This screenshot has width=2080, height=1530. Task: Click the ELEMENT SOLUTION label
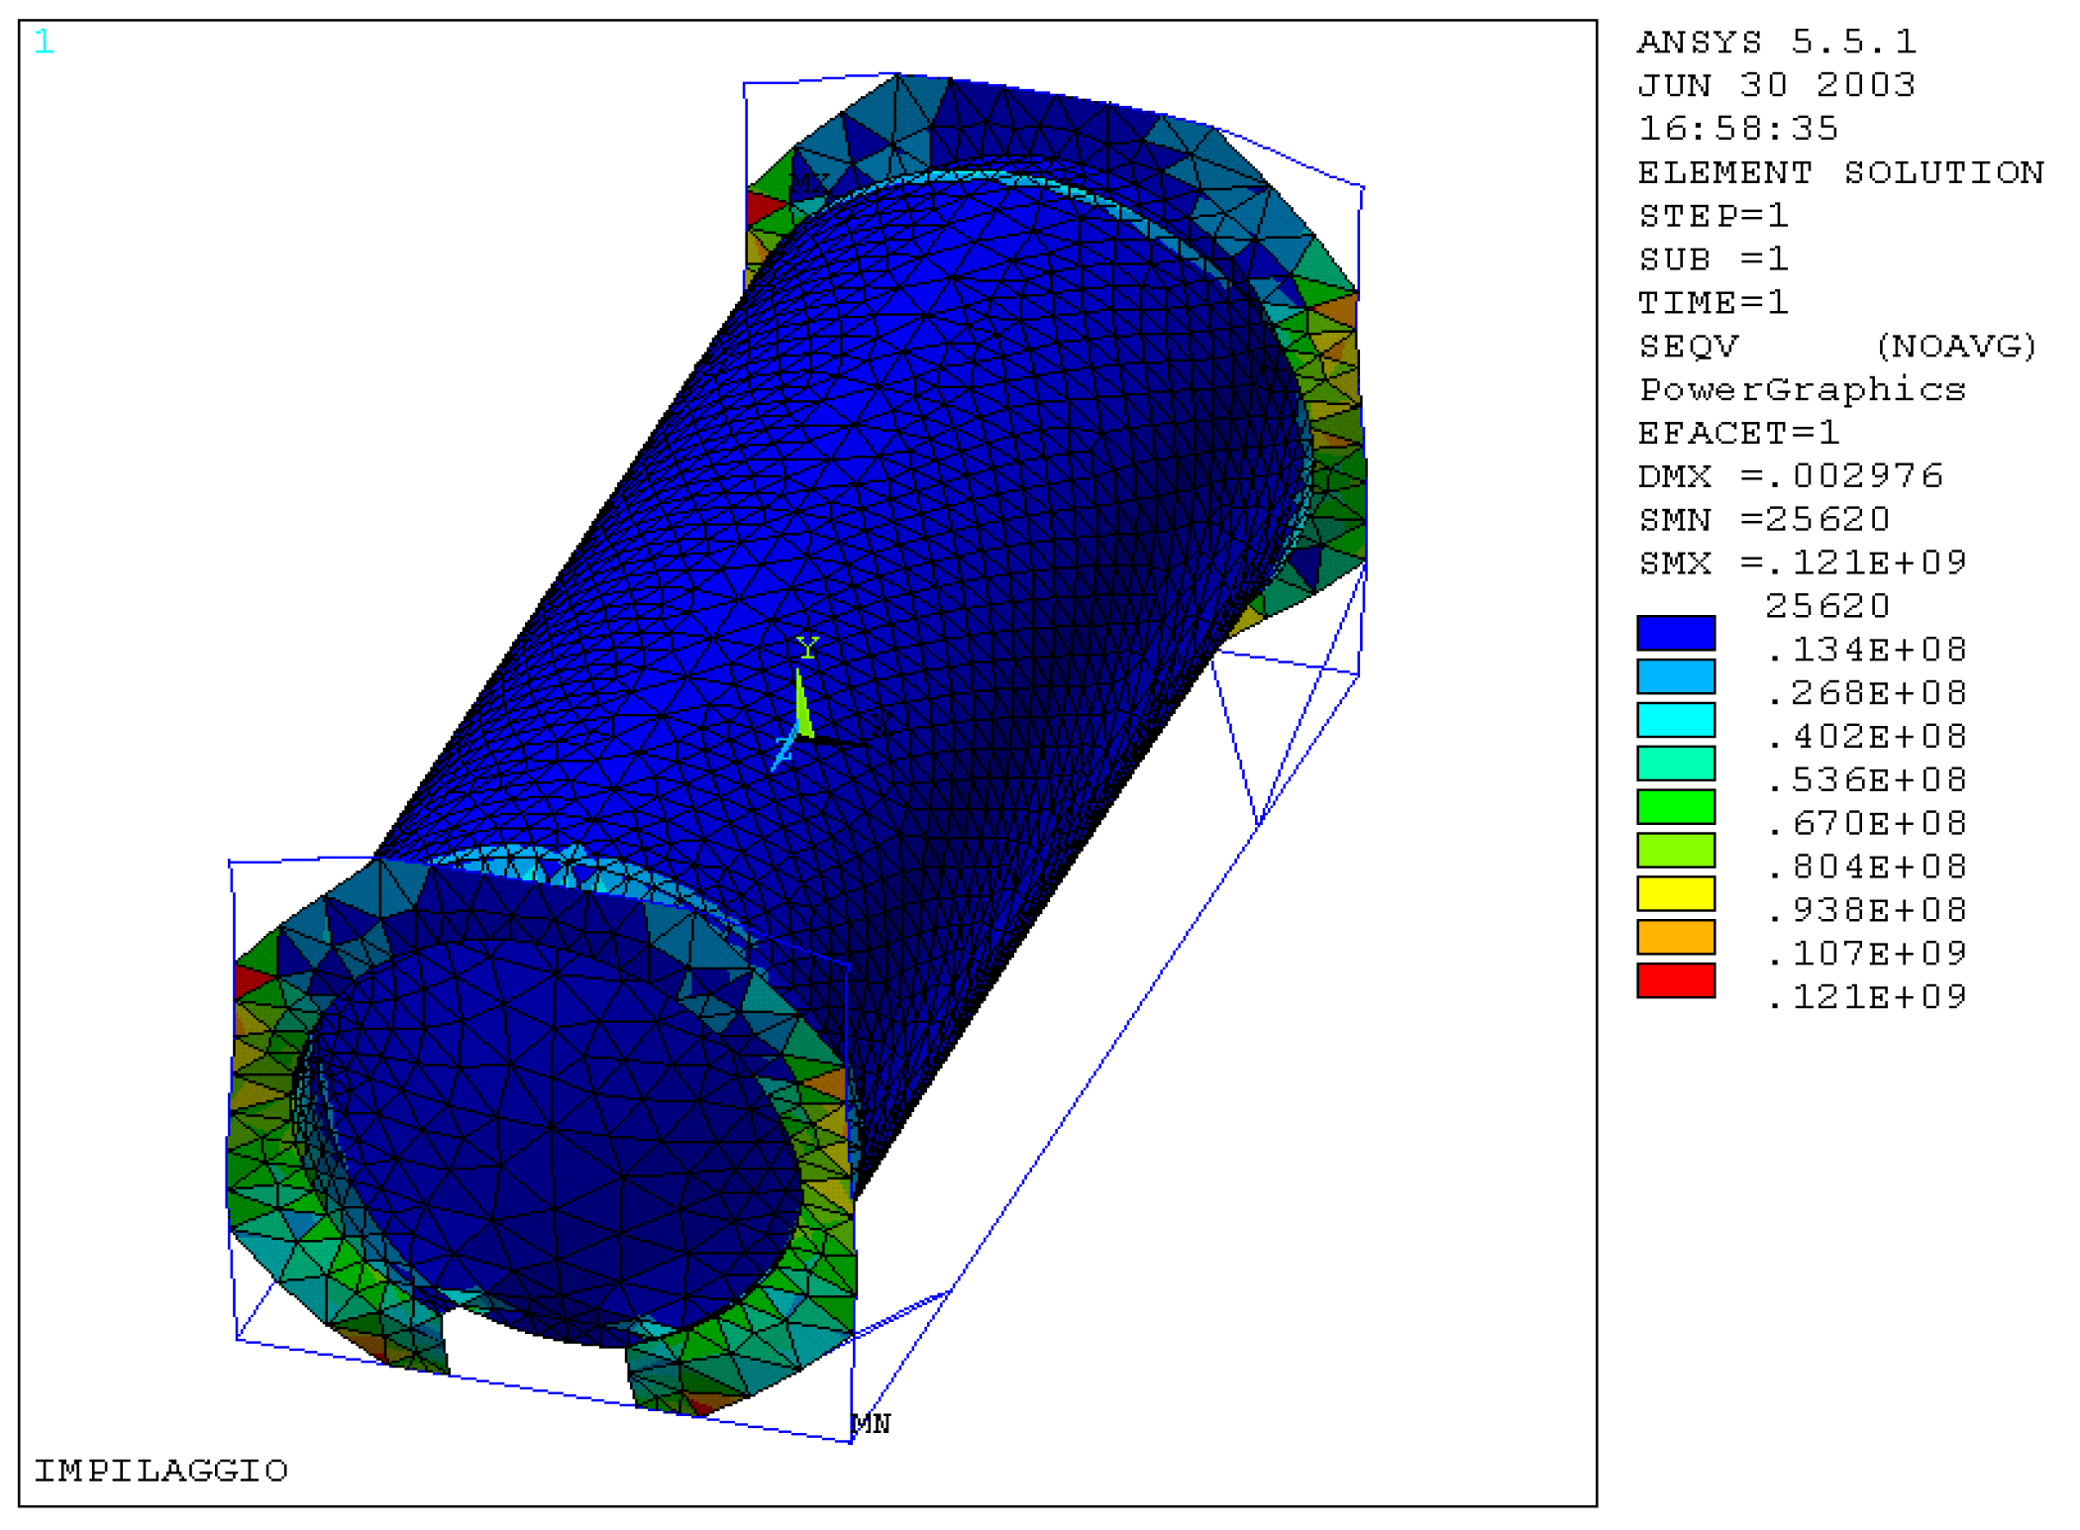point(1840,173)
